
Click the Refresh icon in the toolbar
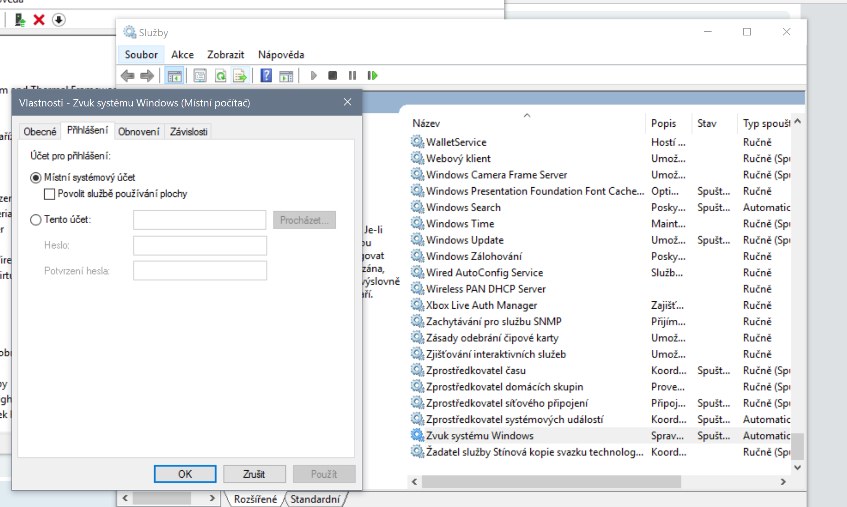[x=221, y=76]
